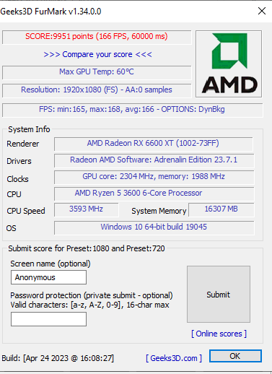Screen dimensions: 272x374
Task: Click the Submit button
Action: pyautogui.click(x=219, y=294)
